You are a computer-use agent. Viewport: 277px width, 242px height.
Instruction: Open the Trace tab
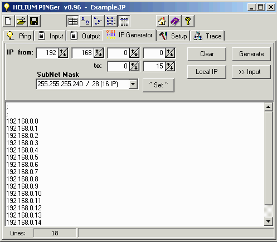(x=207, y=36)
